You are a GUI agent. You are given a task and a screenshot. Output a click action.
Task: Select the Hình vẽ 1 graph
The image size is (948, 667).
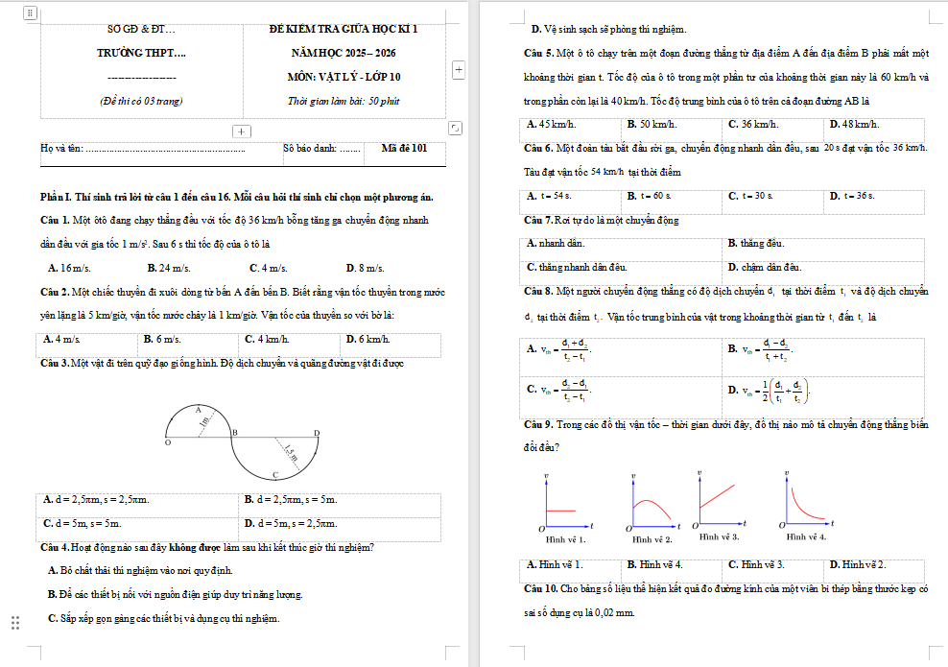point(566,504)
